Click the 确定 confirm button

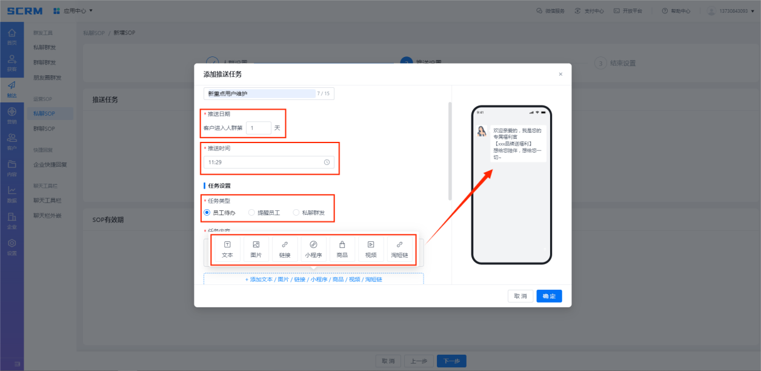549,296
